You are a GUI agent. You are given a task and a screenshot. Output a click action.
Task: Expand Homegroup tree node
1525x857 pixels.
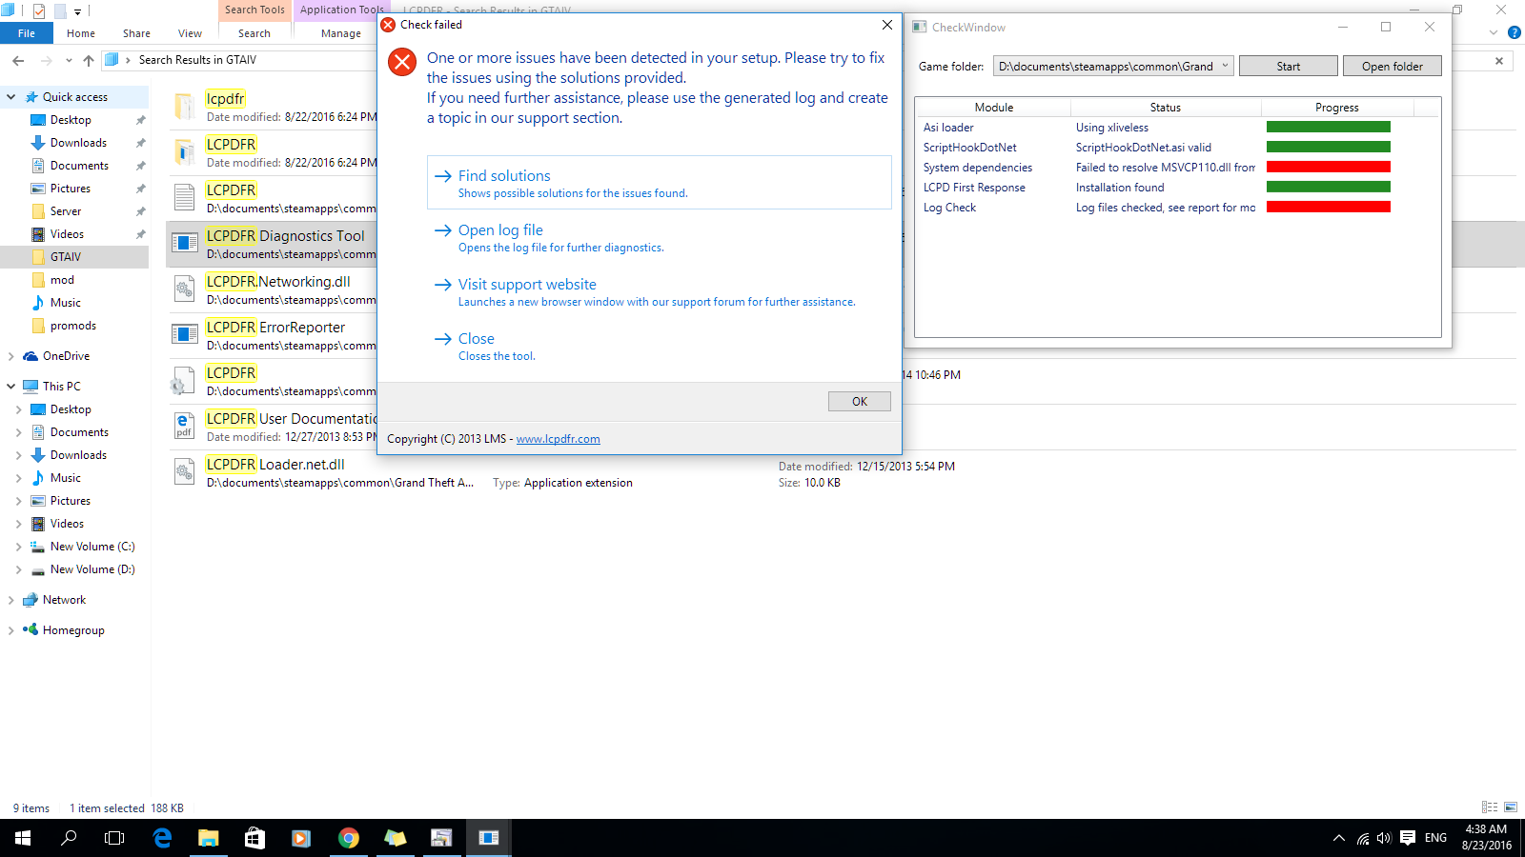coord(11,630)
